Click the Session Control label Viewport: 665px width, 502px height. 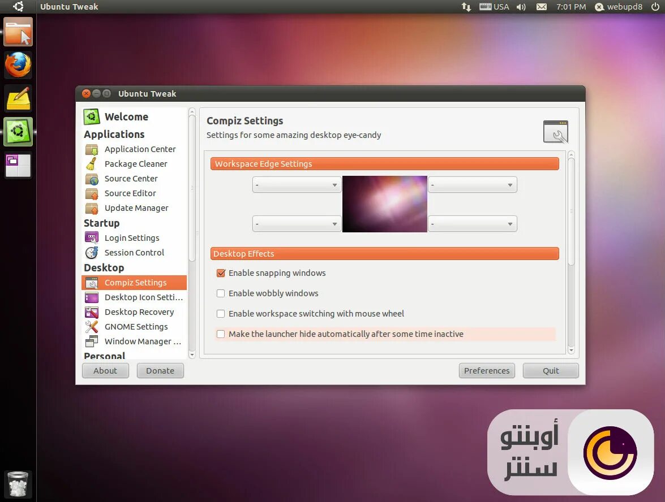pyautogui.click(x=135, y=253)
